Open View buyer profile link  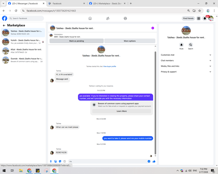(x=109, y=67)
